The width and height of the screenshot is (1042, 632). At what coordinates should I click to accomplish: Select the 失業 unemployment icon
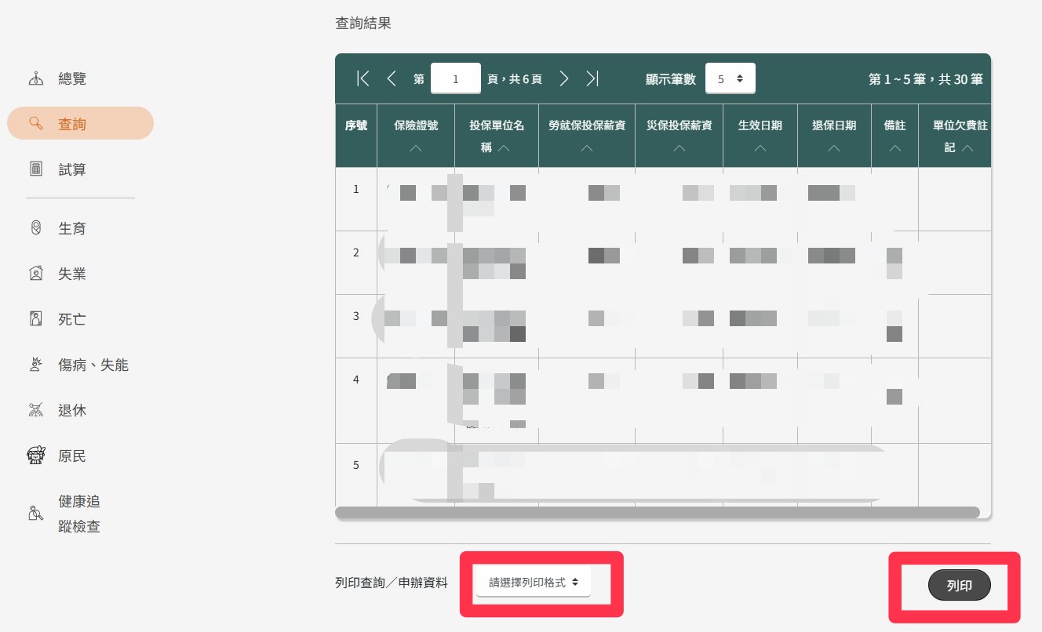point(36,274)
